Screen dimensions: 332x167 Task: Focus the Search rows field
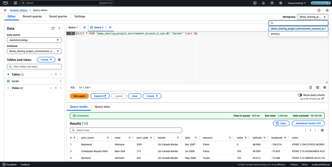(x=126, y=130)
